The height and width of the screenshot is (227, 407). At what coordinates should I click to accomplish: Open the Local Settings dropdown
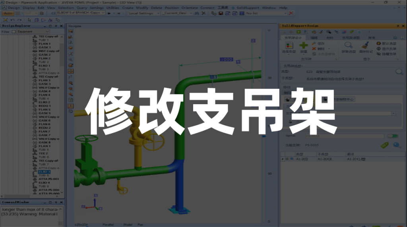pos(158,13)
